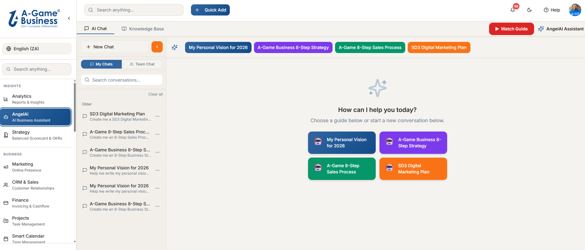Open the notifications bell
Image resolution: width=585 pixels, height=250 pixels.
pyautogui.click(x=513, y=10)
